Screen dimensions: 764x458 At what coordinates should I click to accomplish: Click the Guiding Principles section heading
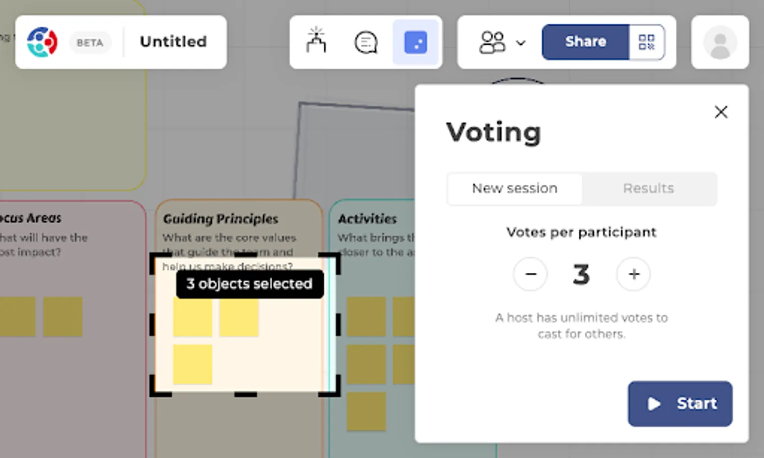coord(220,219)
